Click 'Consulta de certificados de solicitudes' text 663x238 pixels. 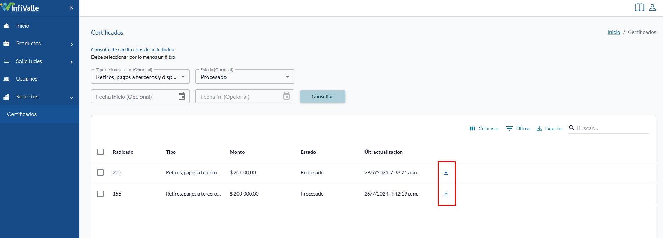pos(132,50)
